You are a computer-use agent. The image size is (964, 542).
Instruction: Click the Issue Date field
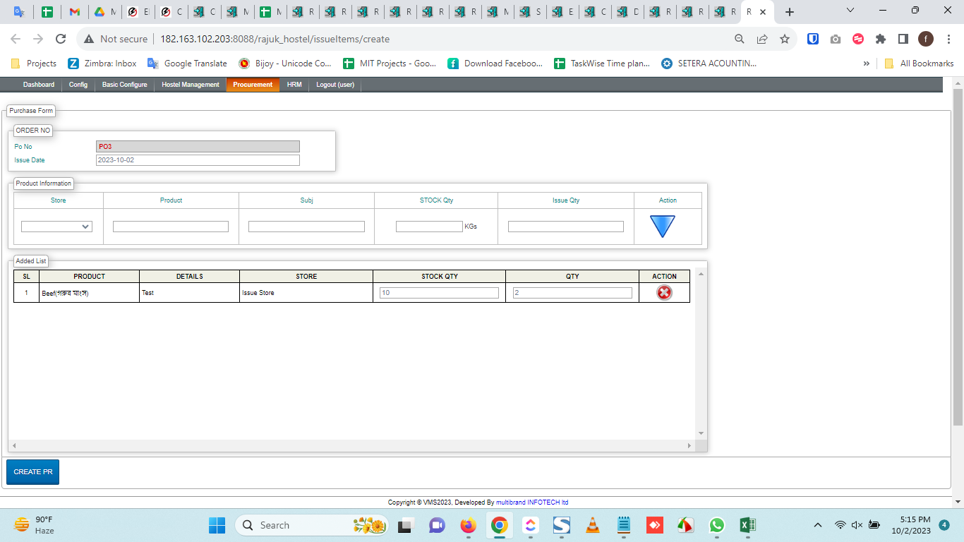pyautogui.click(x=198, y=160)
